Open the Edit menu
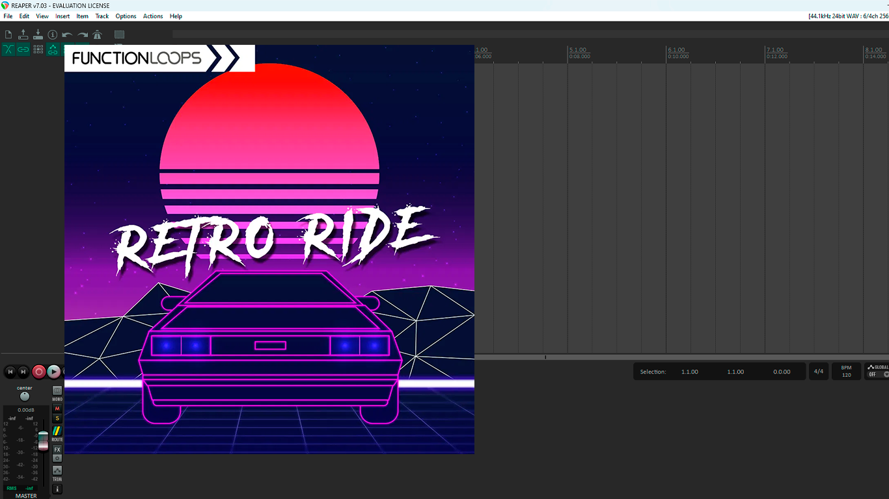Image resolution: width=889 pixels, height=499 pixels. pos(24,16)
